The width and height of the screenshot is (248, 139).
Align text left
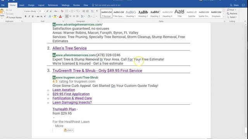tap(67, 16)
